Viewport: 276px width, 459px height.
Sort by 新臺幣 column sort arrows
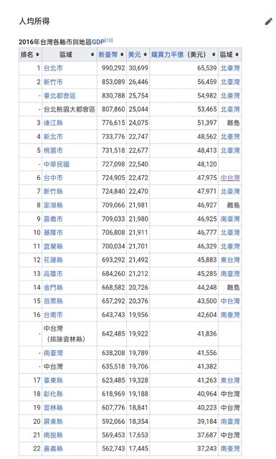[122, 55]
